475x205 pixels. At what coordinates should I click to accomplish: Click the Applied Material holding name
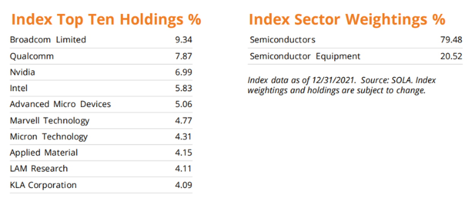tap(44, 153)
